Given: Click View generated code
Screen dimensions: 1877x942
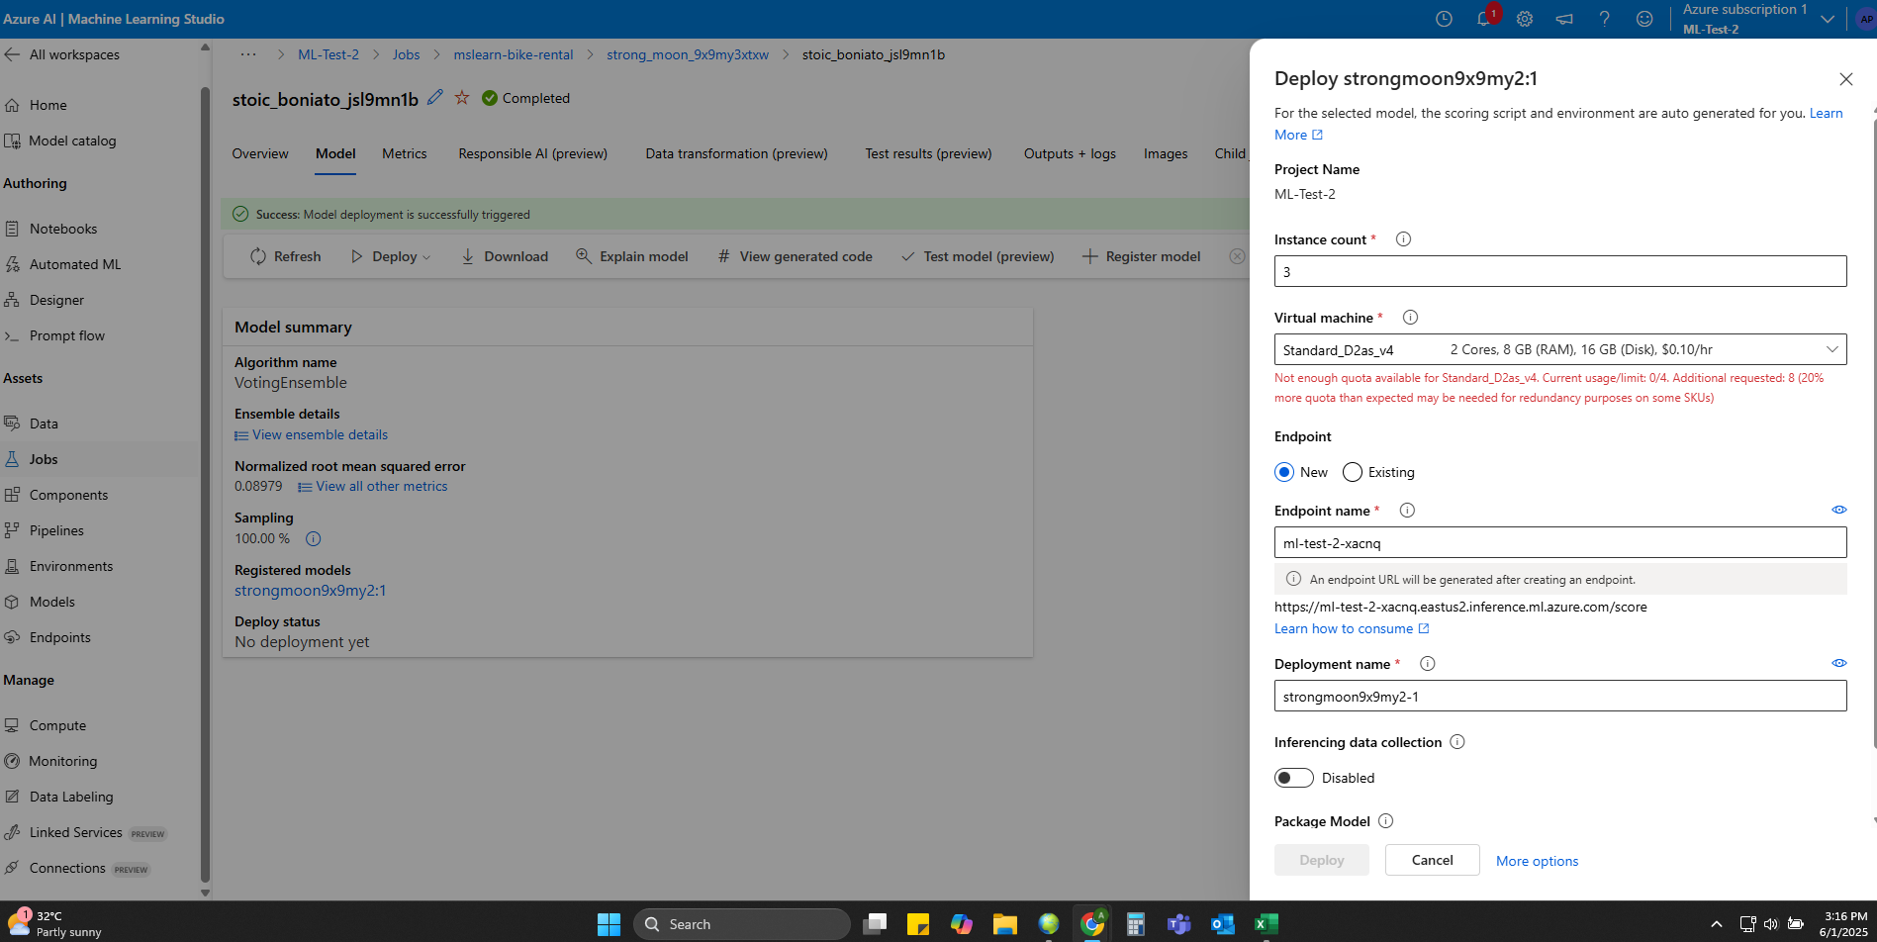Looking at the screenshot, I should point(796,256).
